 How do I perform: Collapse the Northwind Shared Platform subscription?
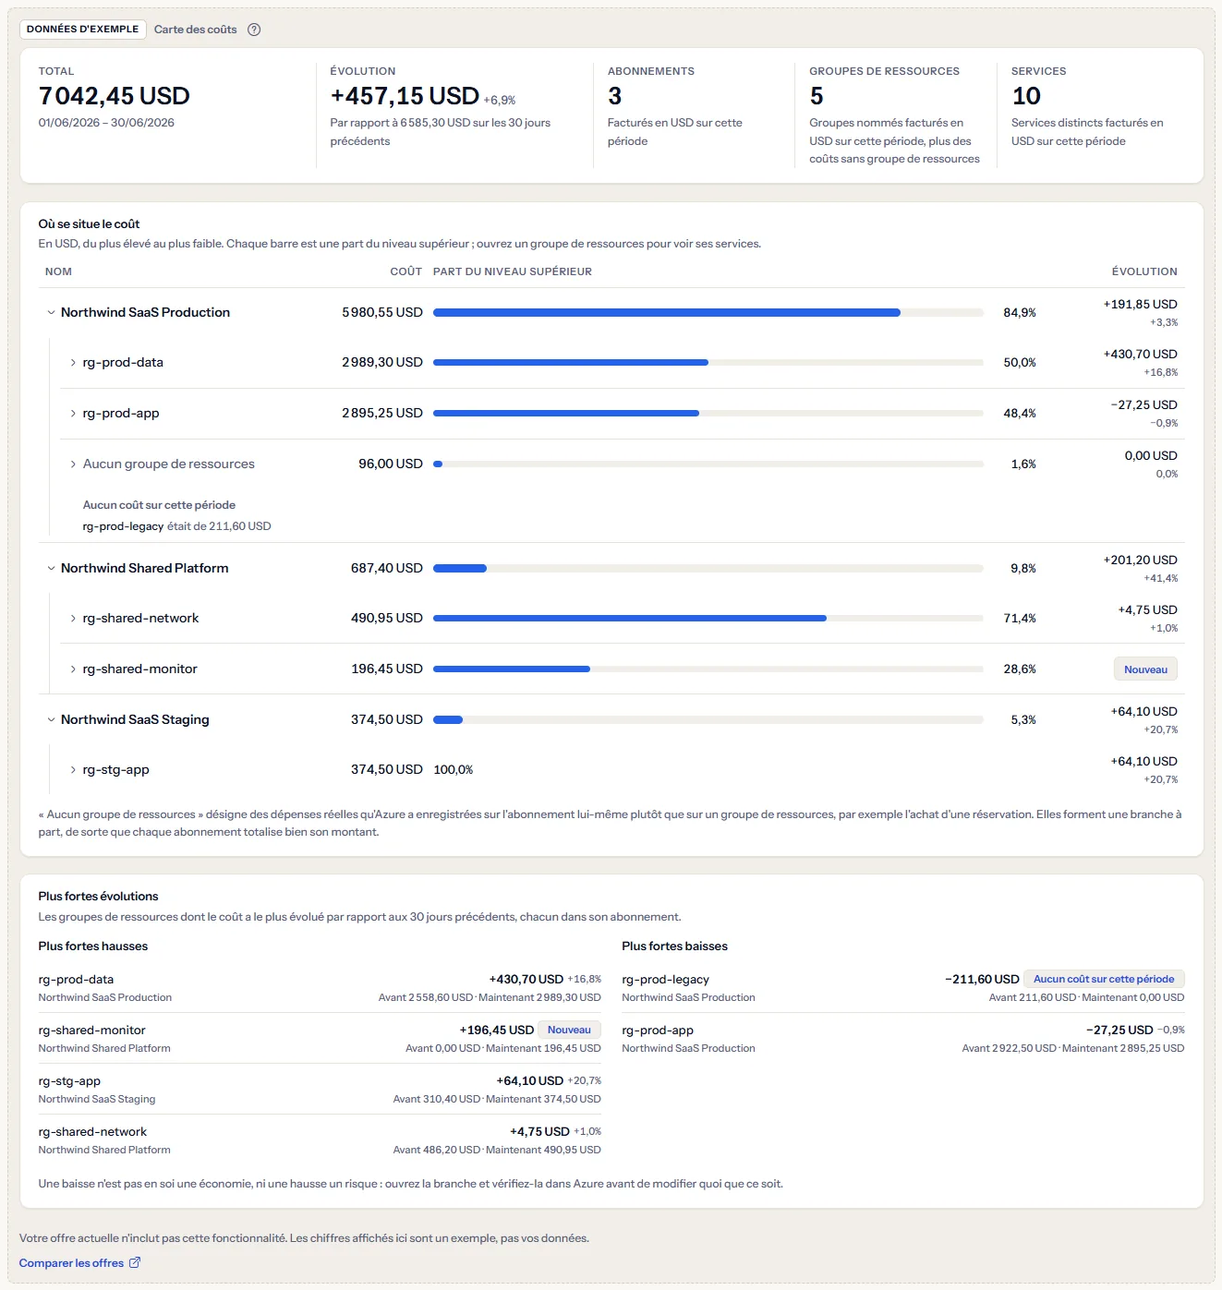point(51,569)
